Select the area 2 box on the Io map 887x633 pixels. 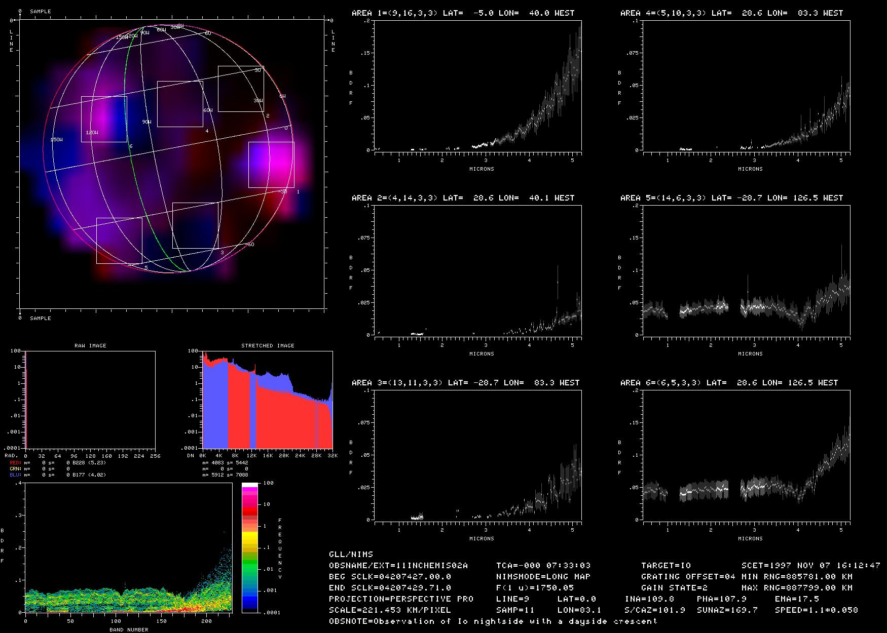[241, 89]
